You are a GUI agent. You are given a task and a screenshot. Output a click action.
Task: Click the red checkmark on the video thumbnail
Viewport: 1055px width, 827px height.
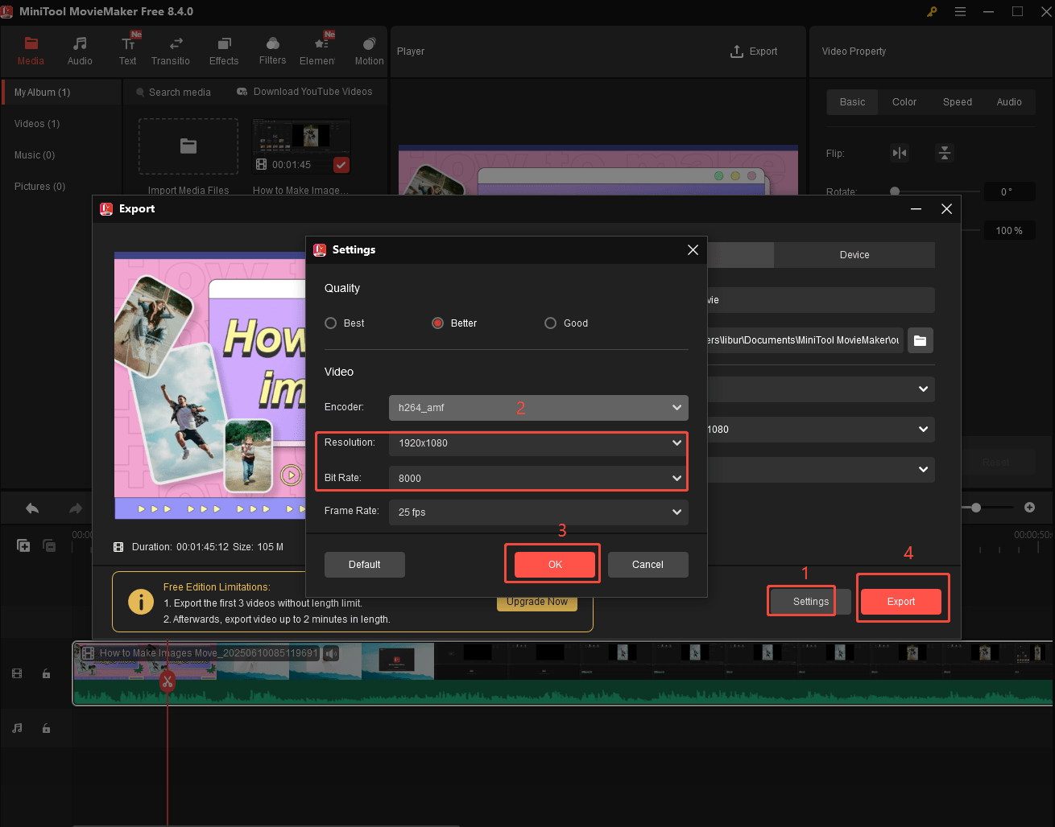click(341, 165)
